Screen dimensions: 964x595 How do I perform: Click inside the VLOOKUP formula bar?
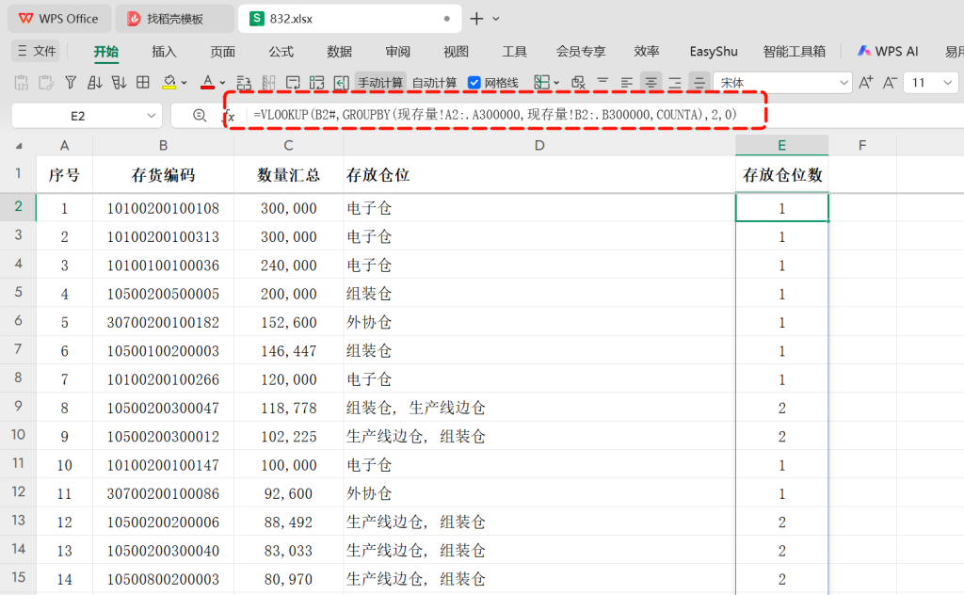494,115
